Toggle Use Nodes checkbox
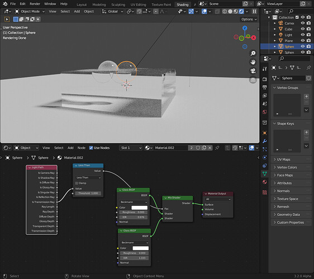The image size is (314, 279). (91, 148)
